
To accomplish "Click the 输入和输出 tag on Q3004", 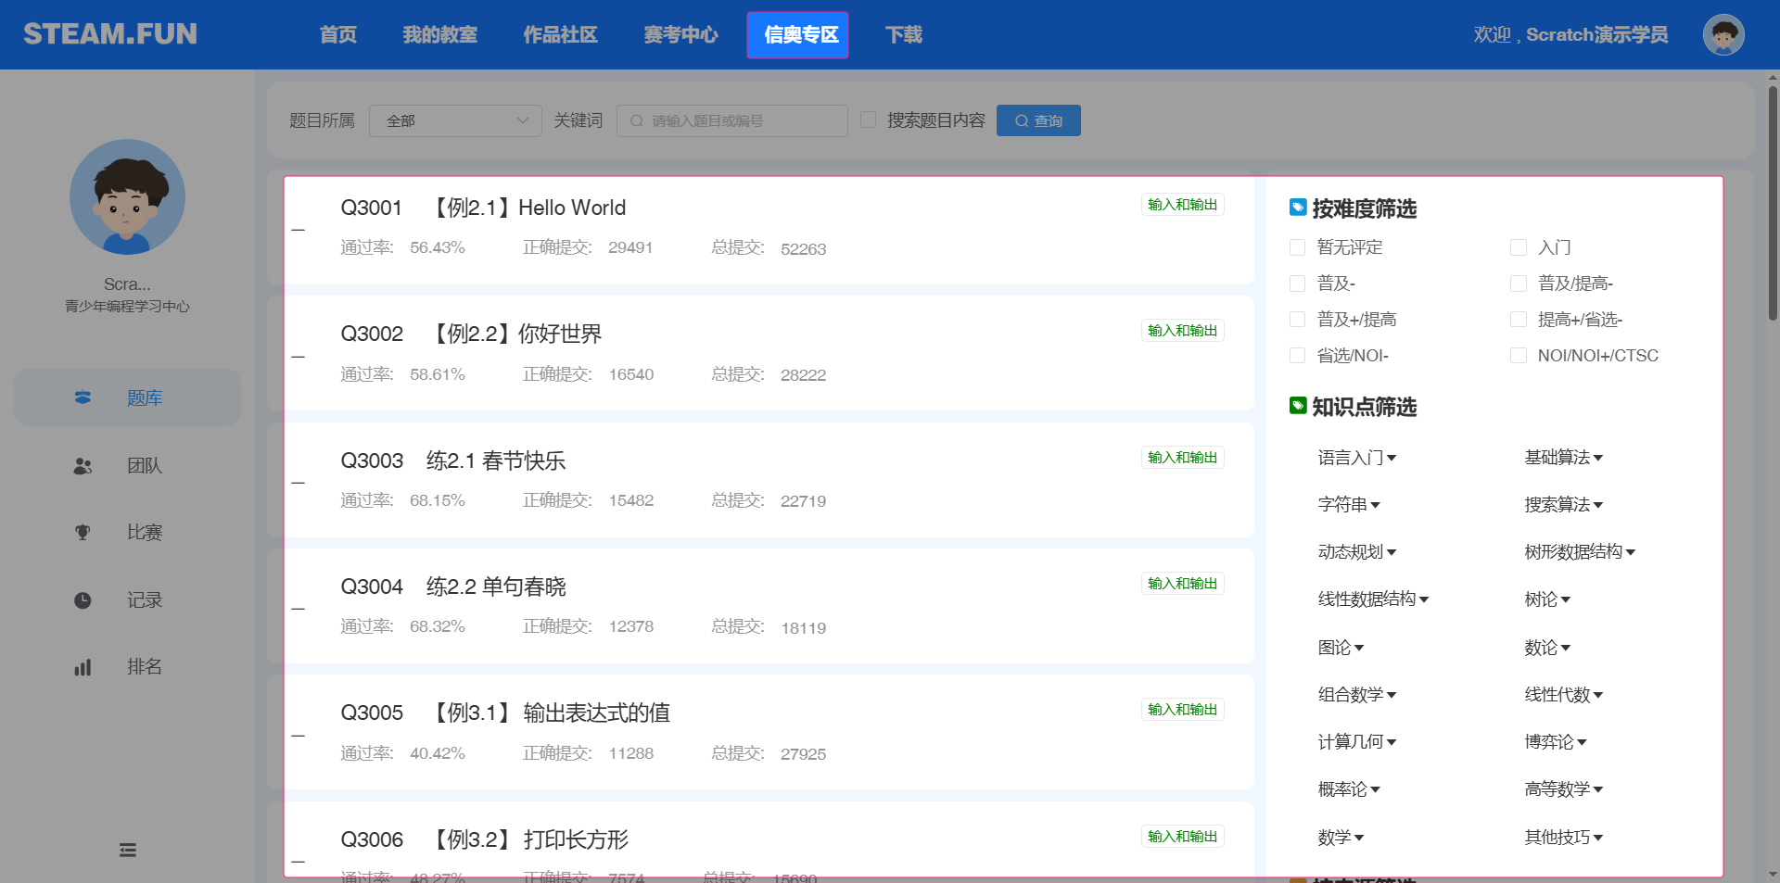I will click(x=1182, y=584).
